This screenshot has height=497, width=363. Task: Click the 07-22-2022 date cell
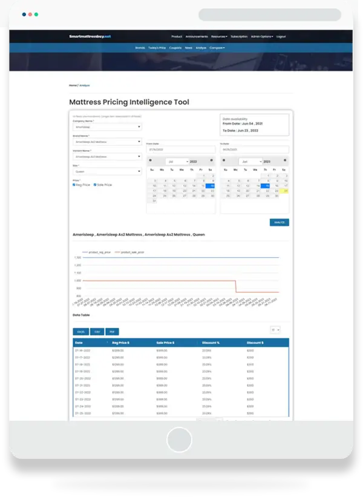coord(83,392)
